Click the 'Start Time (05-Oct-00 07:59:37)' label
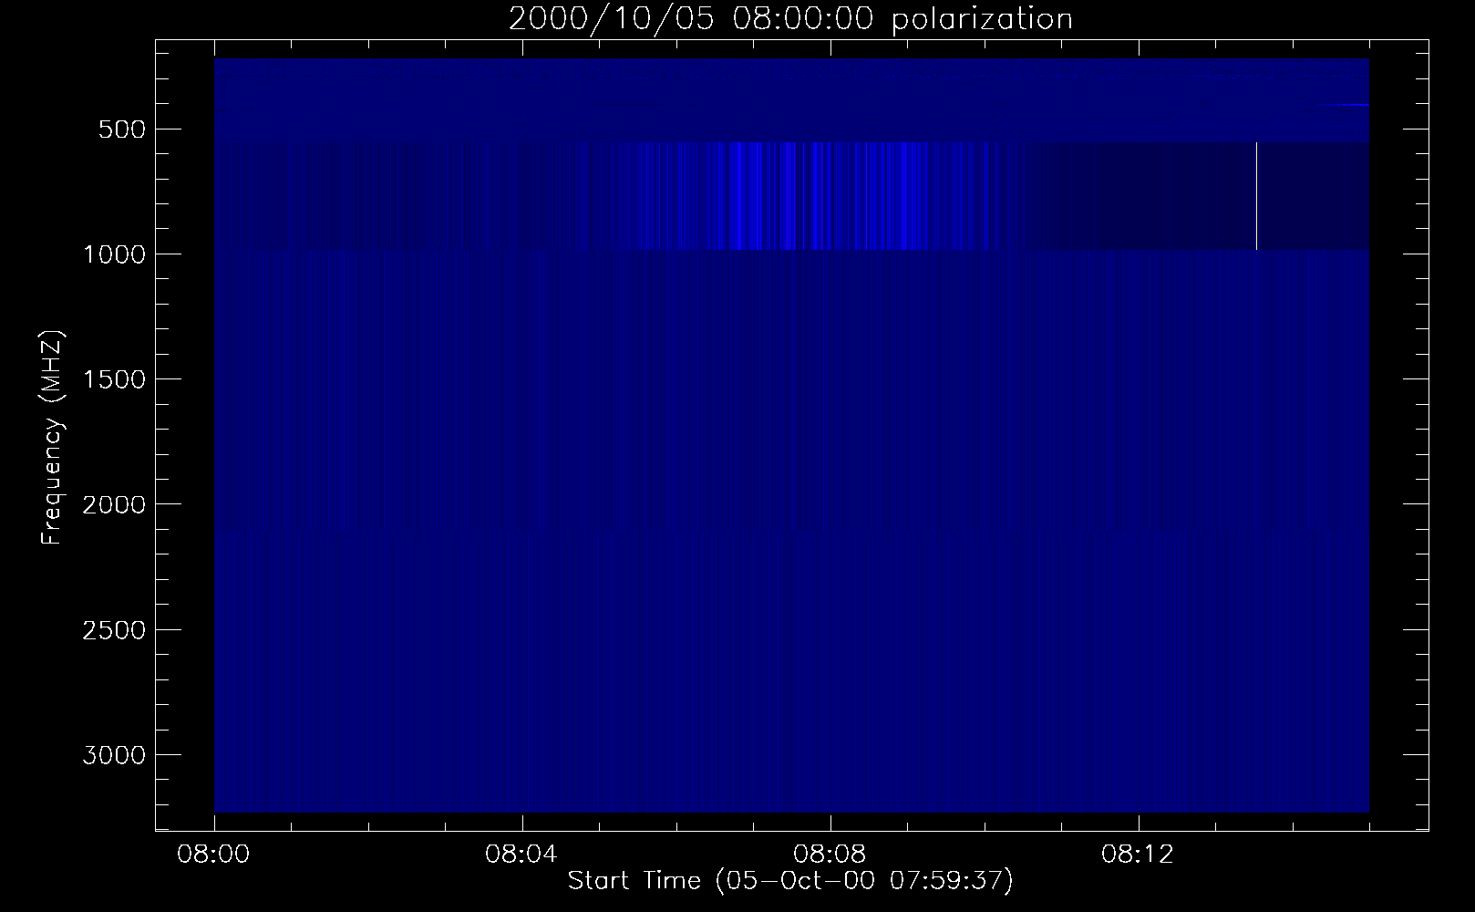The height and width of the screenshot is (912, 1475). coord(790,881)
